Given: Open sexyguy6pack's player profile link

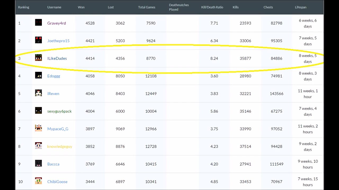Looking at the screenshot, I should (x=59, y=111).
